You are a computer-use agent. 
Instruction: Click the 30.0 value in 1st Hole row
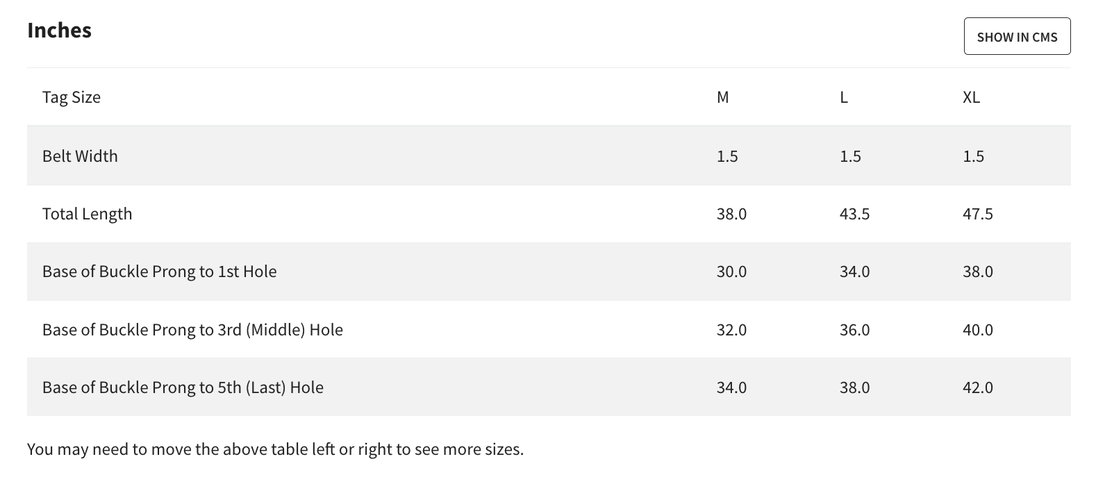731,272
